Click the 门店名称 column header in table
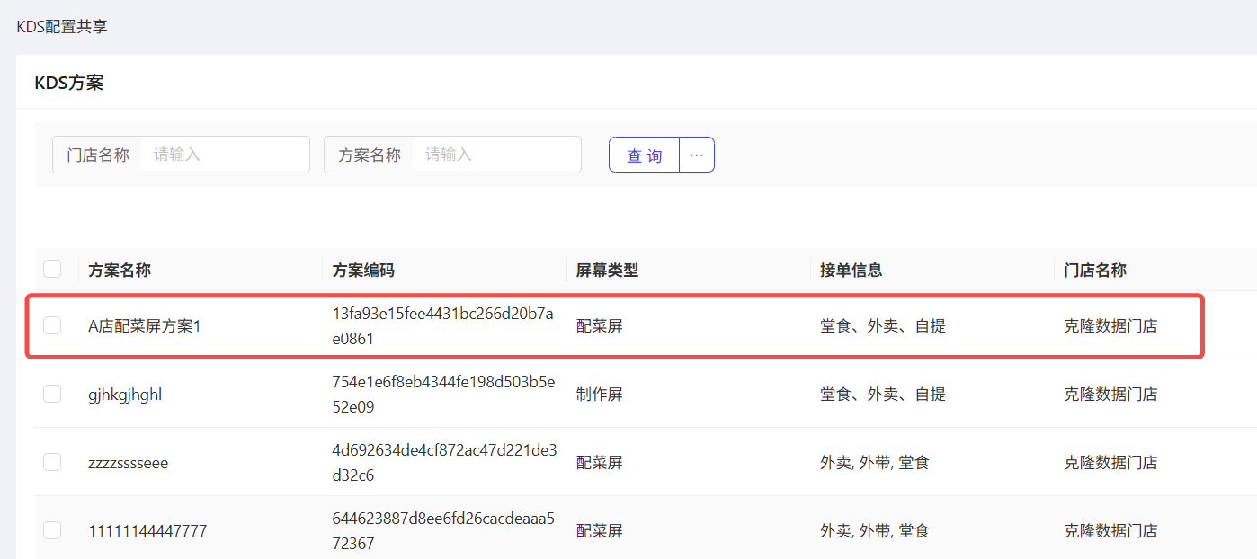 (1094, 270)
